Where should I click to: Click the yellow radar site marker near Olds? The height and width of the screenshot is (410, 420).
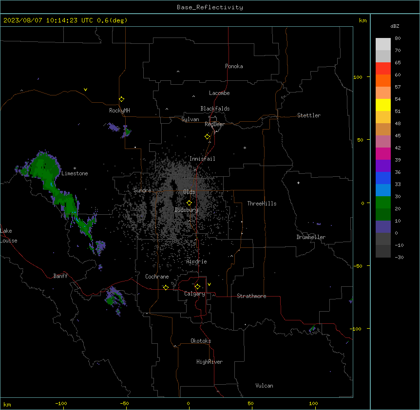pos(189,203)
